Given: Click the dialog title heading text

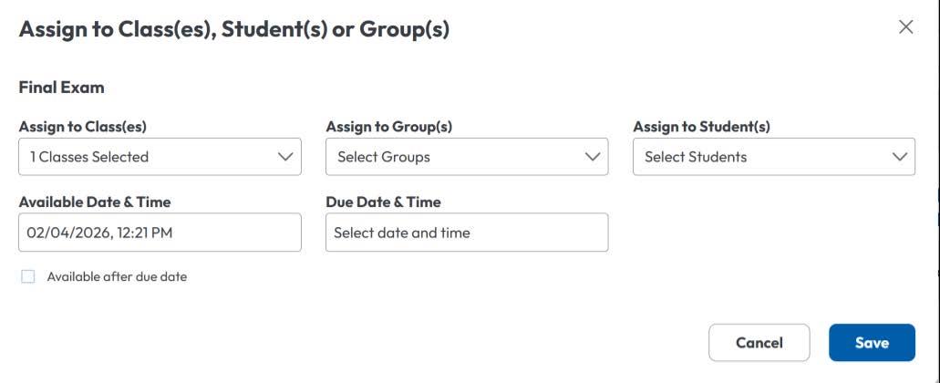Looking at the screenshot, I should 234,29.
